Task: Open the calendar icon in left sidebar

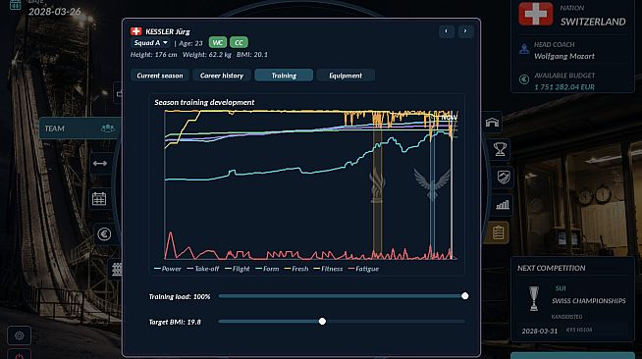Action: (99, 199)
